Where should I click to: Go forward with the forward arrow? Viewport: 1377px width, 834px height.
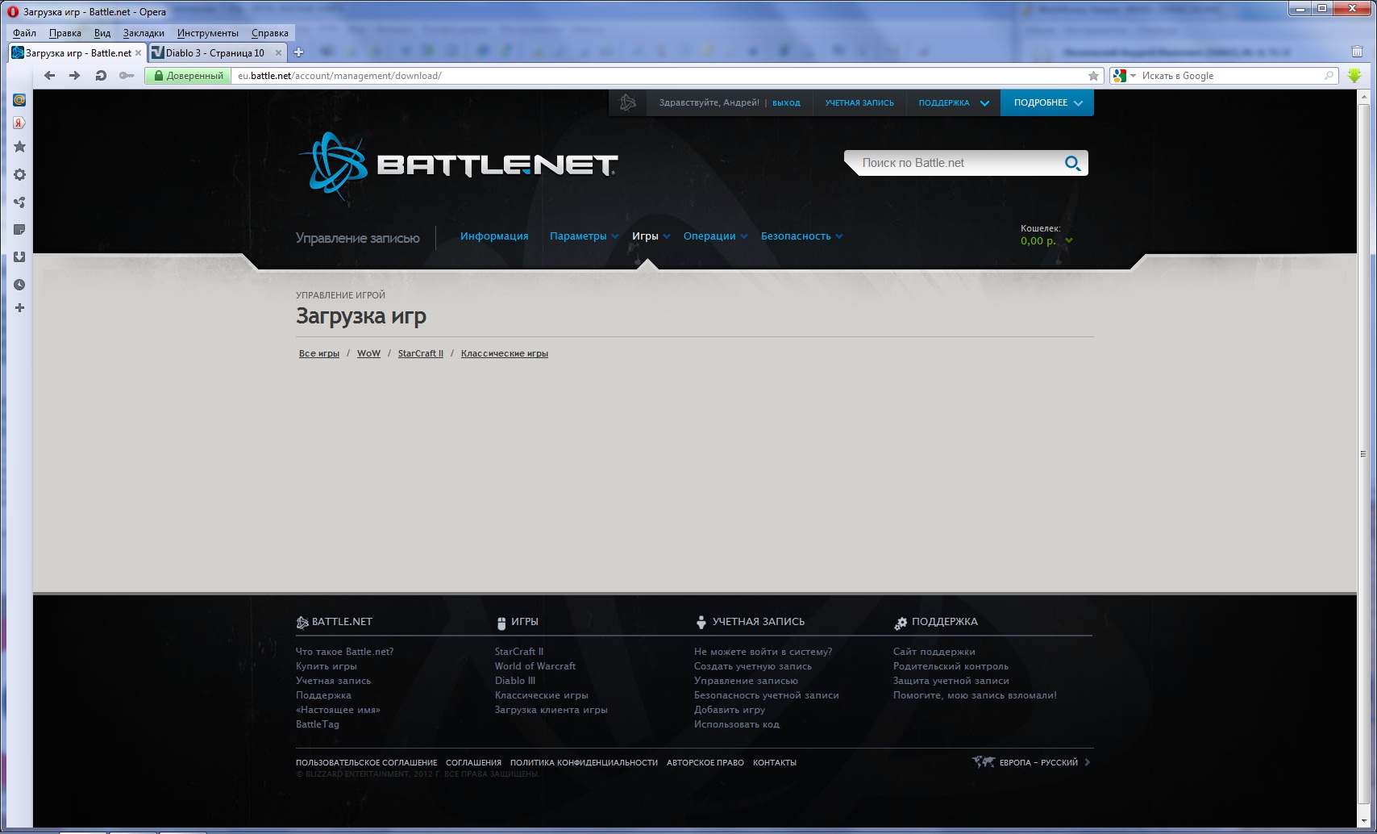point(75,76)
